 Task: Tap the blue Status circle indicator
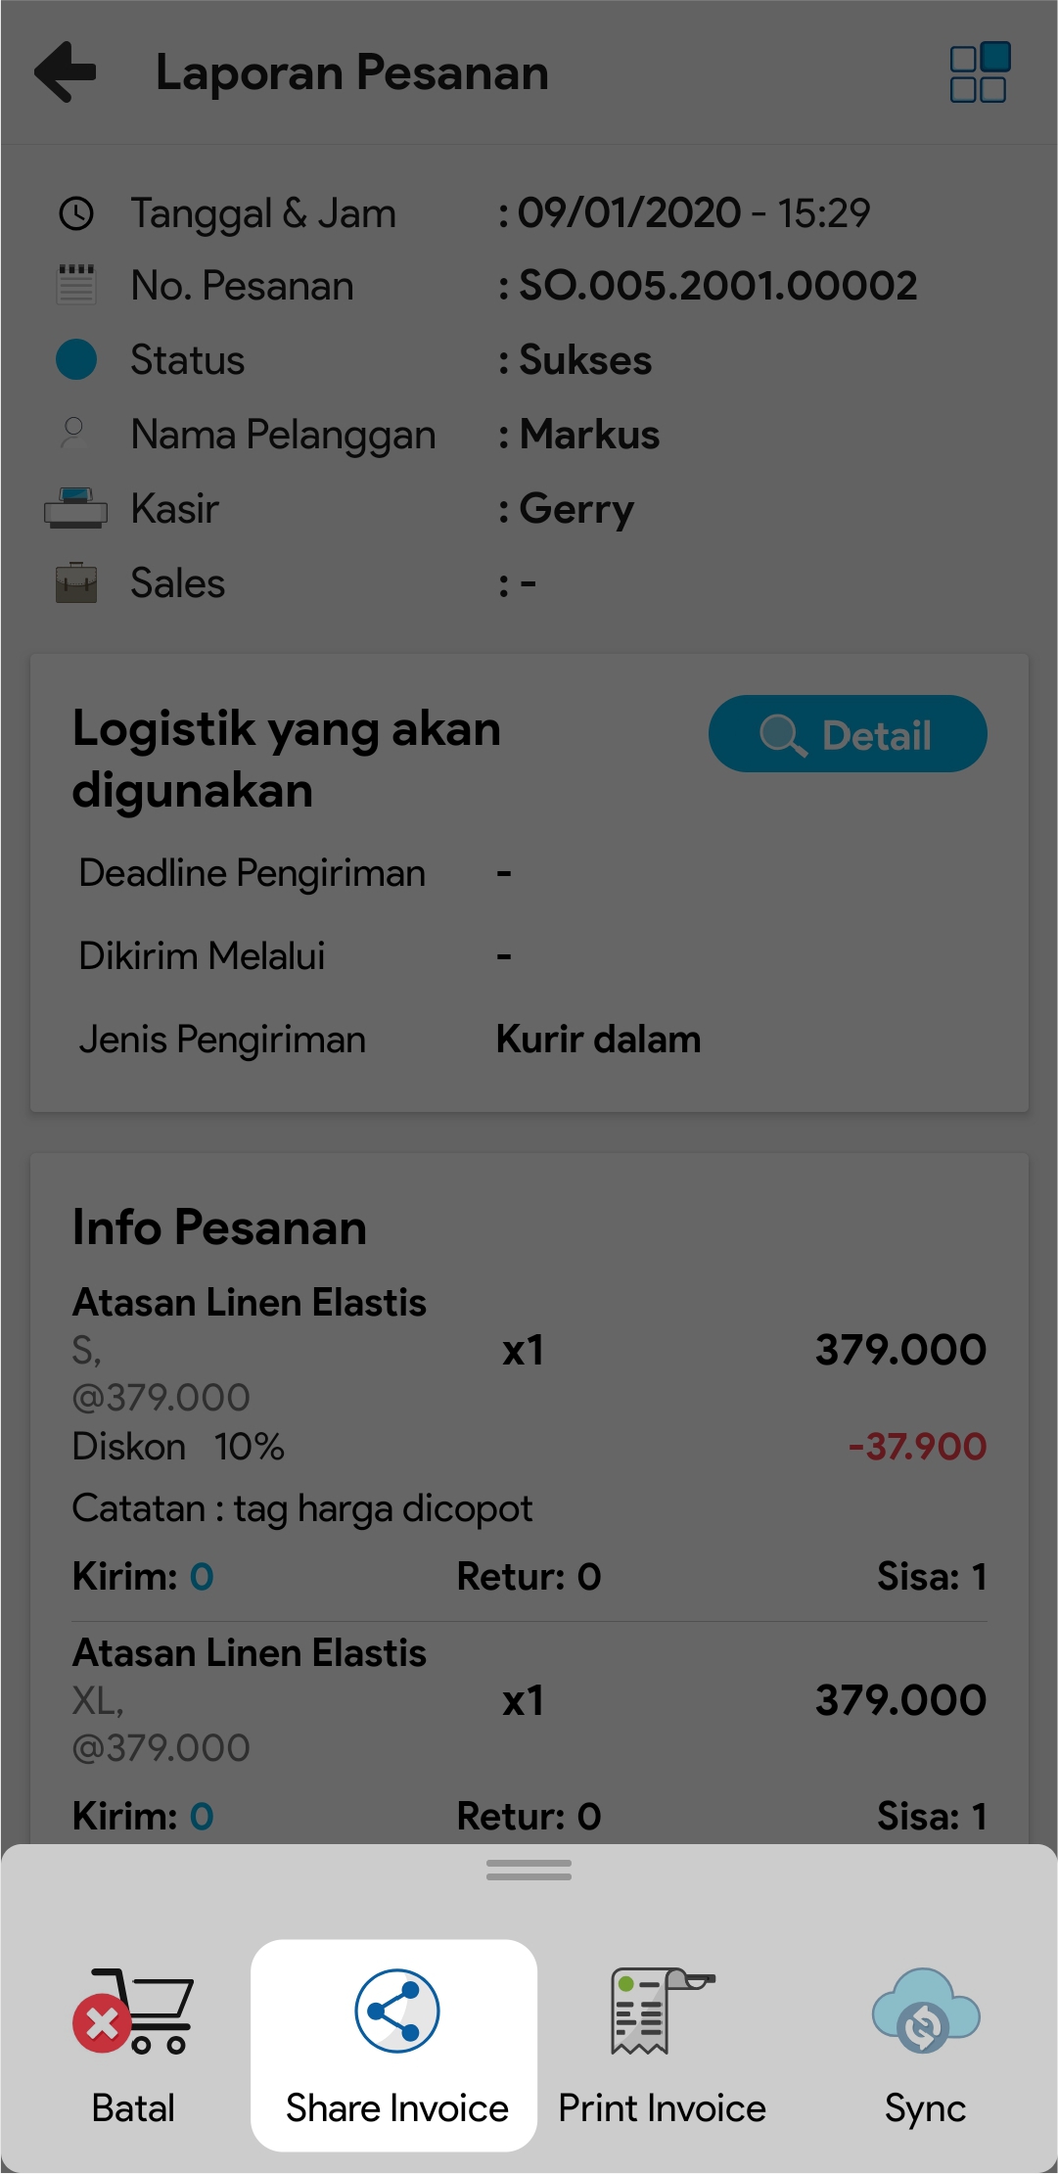76,359
